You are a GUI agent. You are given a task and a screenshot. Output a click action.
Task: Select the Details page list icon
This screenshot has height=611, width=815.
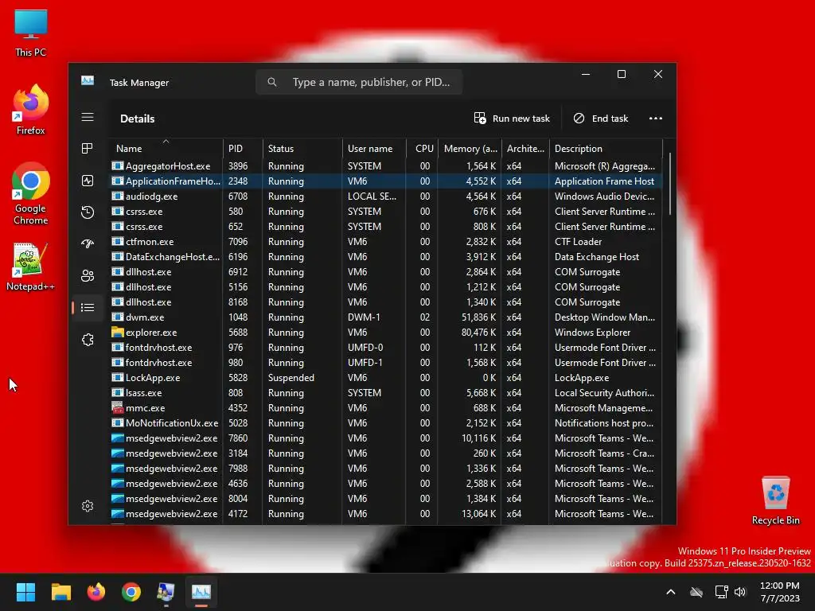pyautogui.click(x=88, y=308)
